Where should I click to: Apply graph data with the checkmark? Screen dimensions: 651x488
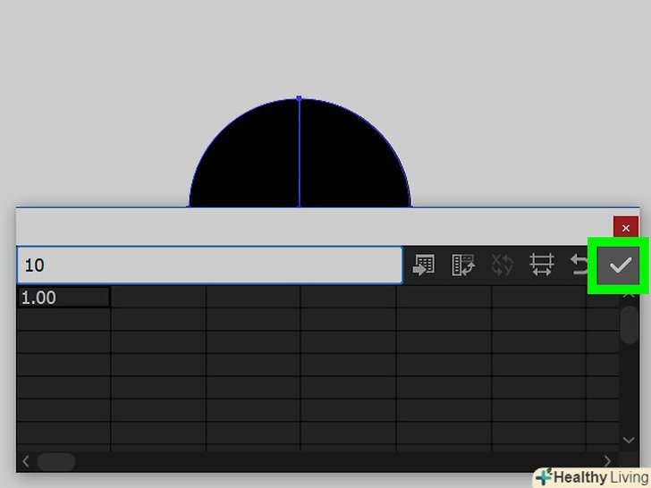coord(619,265)
